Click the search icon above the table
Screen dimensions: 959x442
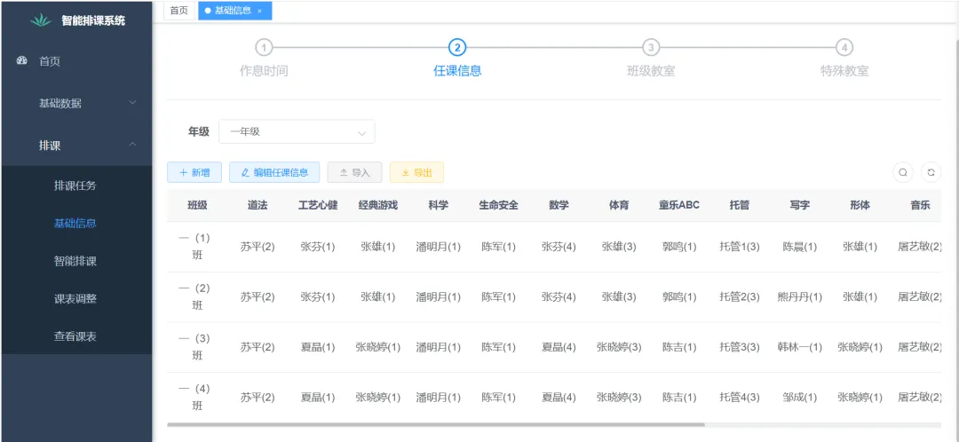902,173
